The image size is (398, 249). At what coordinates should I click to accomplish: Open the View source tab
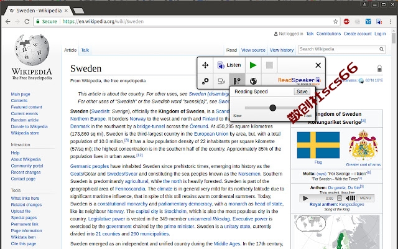(253, 50)
